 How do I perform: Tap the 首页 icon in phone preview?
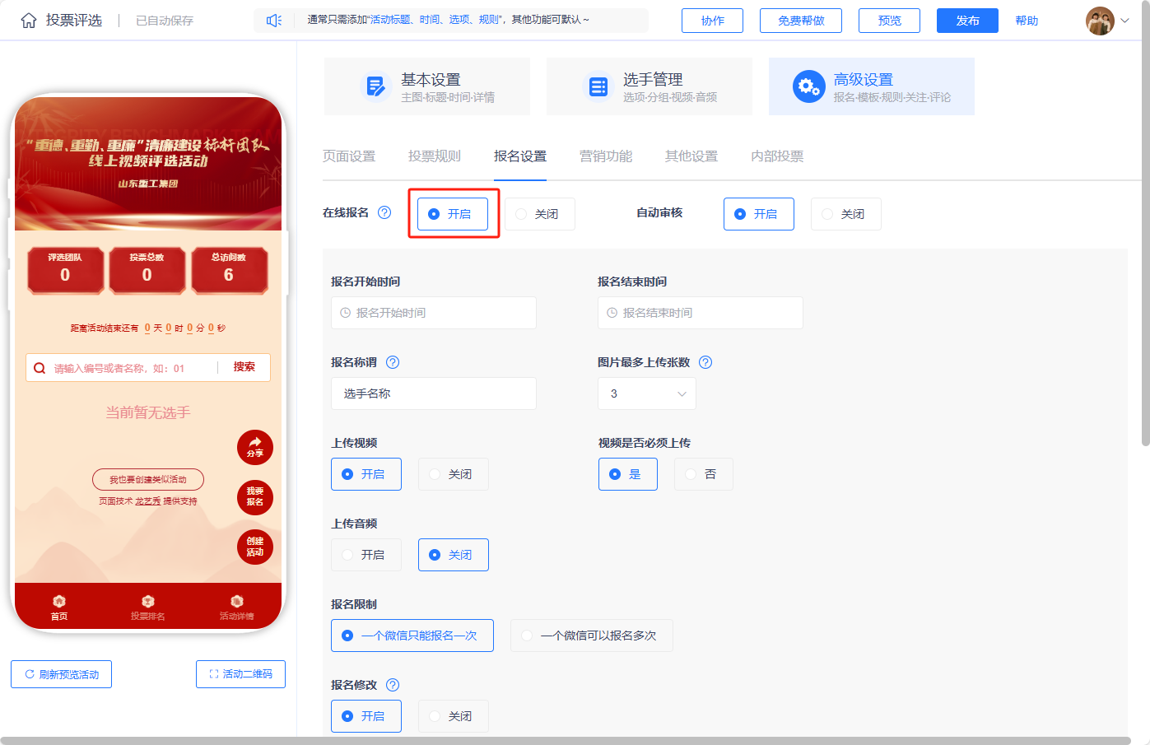(59, 602)
